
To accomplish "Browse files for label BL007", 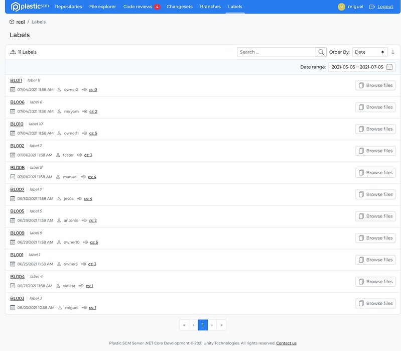I will pyautogui.click(x=375, y=194).
